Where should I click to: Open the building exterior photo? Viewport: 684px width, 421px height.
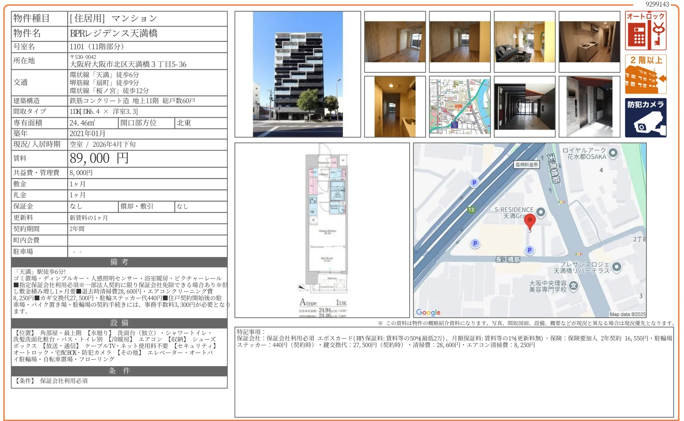(297, 74)
